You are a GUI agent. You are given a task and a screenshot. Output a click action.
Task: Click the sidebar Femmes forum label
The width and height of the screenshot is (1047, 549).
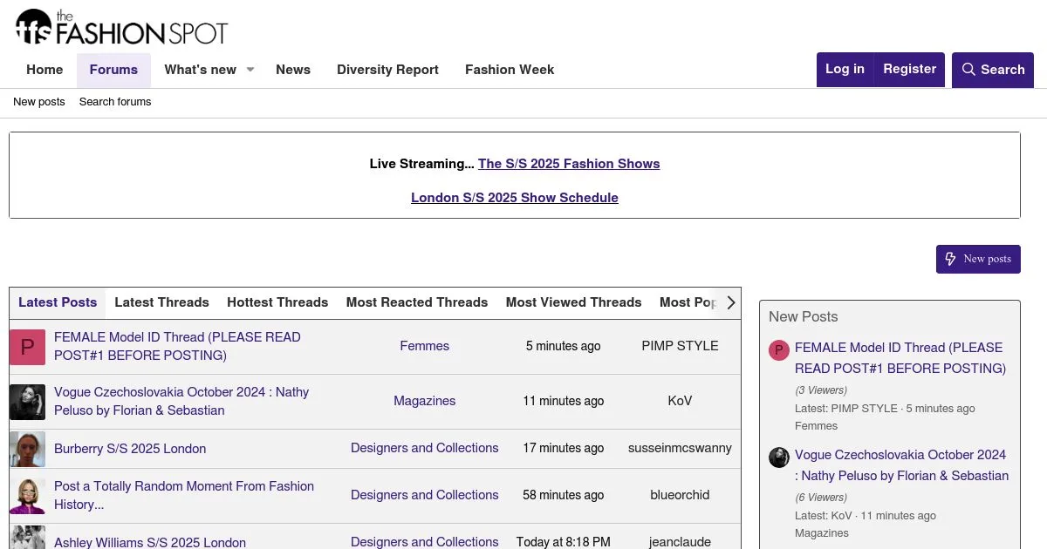click(816, 426)
